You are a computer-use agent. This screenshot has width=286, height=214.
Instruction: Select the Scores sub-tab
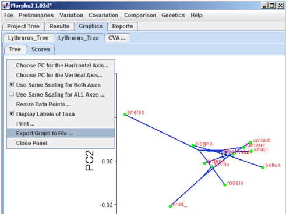coord(41,49)
